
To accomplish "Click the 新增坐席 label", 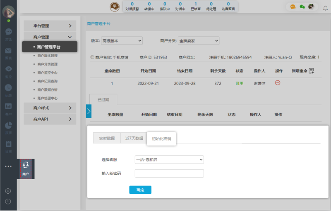I will point(299,71).
